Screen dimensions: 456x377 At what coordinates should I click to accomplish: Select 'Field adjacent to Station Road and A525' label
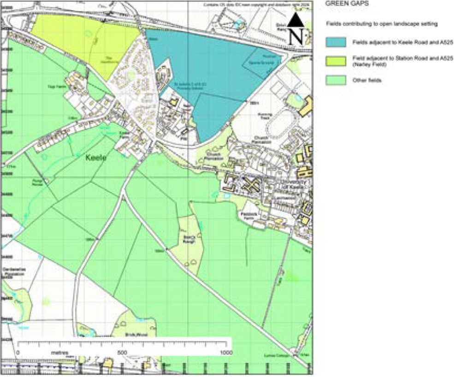tap(403, 59)
